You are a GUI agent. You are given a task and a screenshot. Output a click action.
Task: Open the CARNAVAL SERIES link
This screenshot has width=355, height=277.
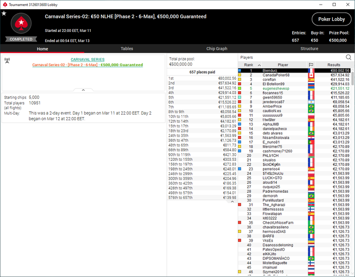[x=88, y=59]
